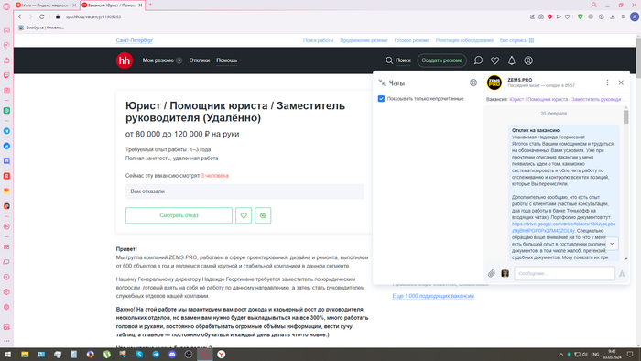This screenshot has height=361, width=641.
Task: Open chat support lifebuoy icon
Action: 473,83
